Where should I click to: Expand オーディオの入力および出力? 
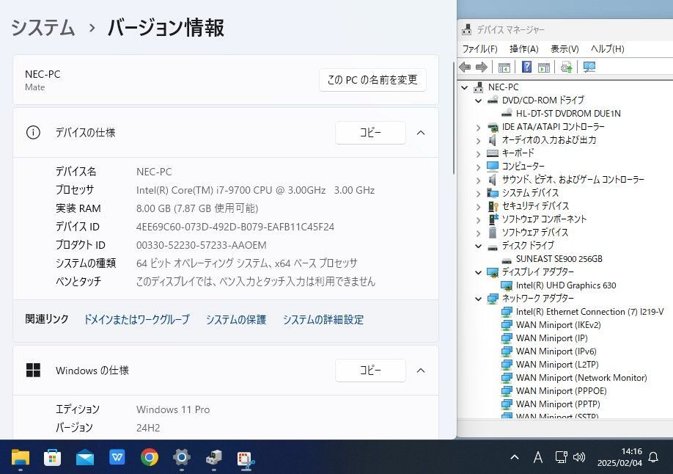coord(479,141)
